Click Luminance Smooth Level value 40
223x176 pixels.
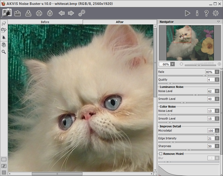[x=211, y=99]
